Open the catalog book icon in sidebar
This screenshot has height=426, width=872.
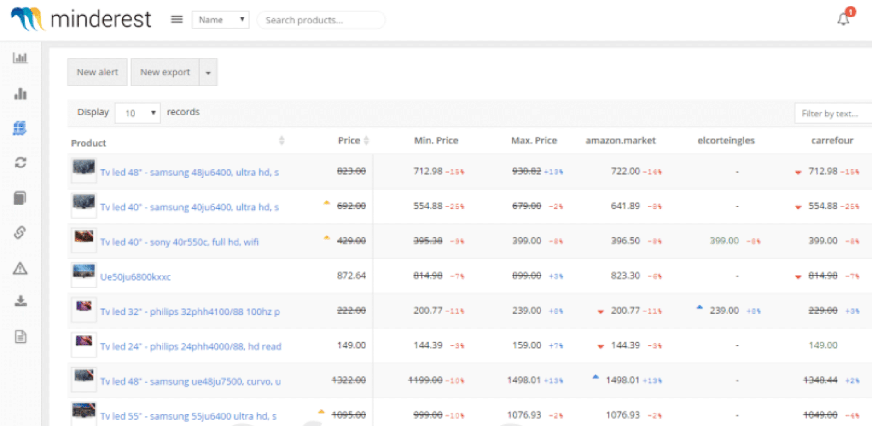pos(21,198)
